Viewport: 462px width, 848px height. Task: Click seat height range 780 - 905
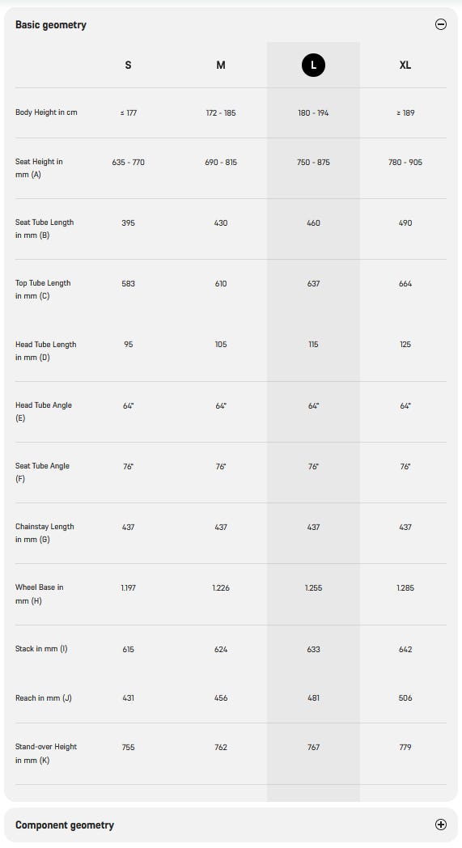tap(405, 163)
